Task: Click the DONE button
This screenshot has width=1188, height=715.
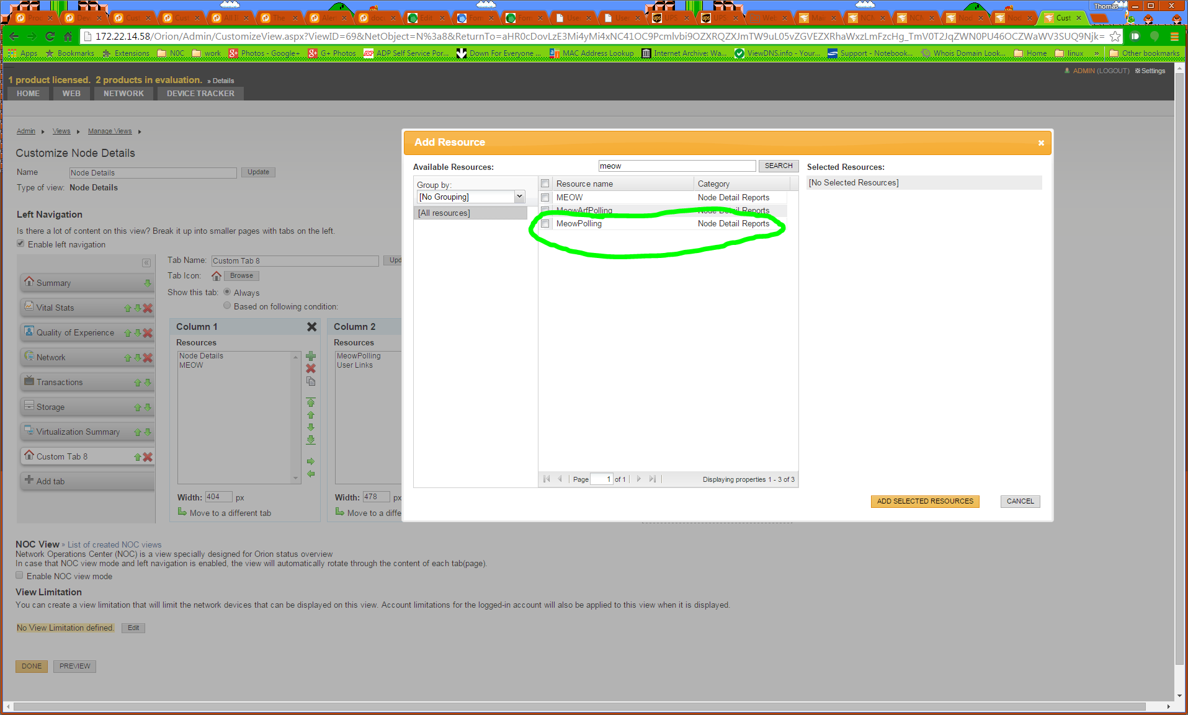Action: tap(32, 667)
